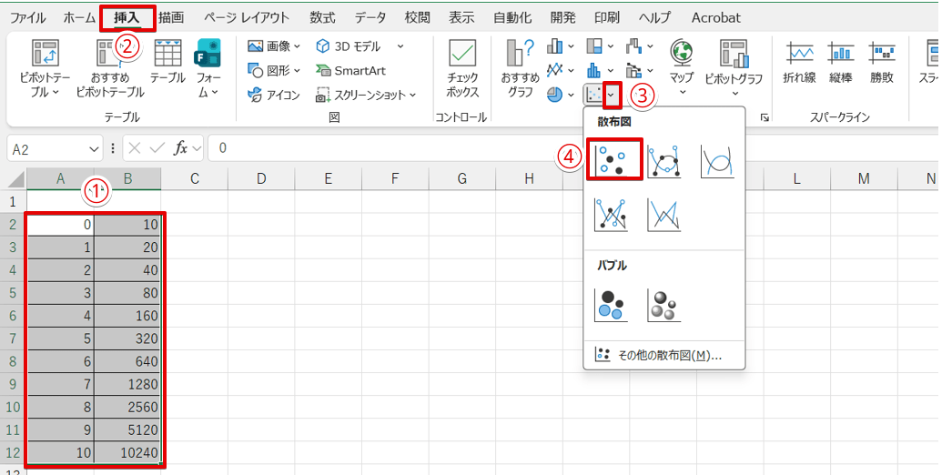Click the cell containing 5120
Screen dimensions: 952x475
(127, 430)
